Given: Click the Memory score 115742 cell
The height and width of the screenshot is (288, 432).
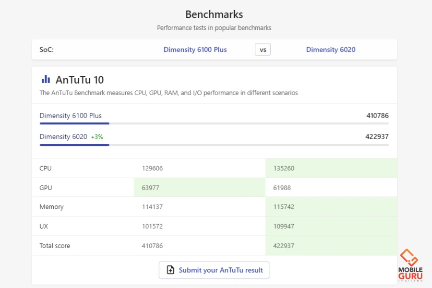Looking at the screenshot, I should [x=284, y=207].
